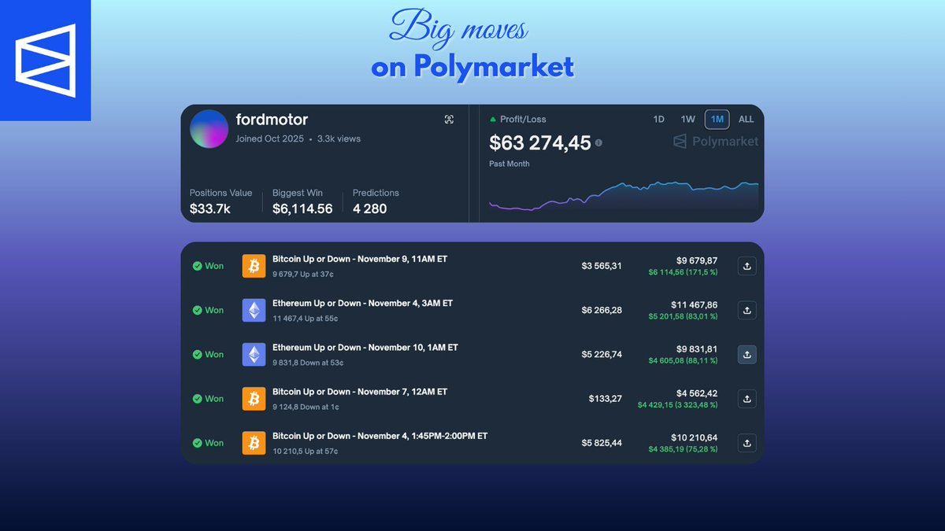Image resolution: width=945 pixels, height=531 pixels.
Task: Click the green Profit/Loss up-arrow indicator
Action: point(493,120)
